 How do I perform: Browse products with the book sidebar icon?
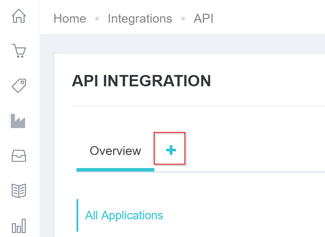pos(19,190)
